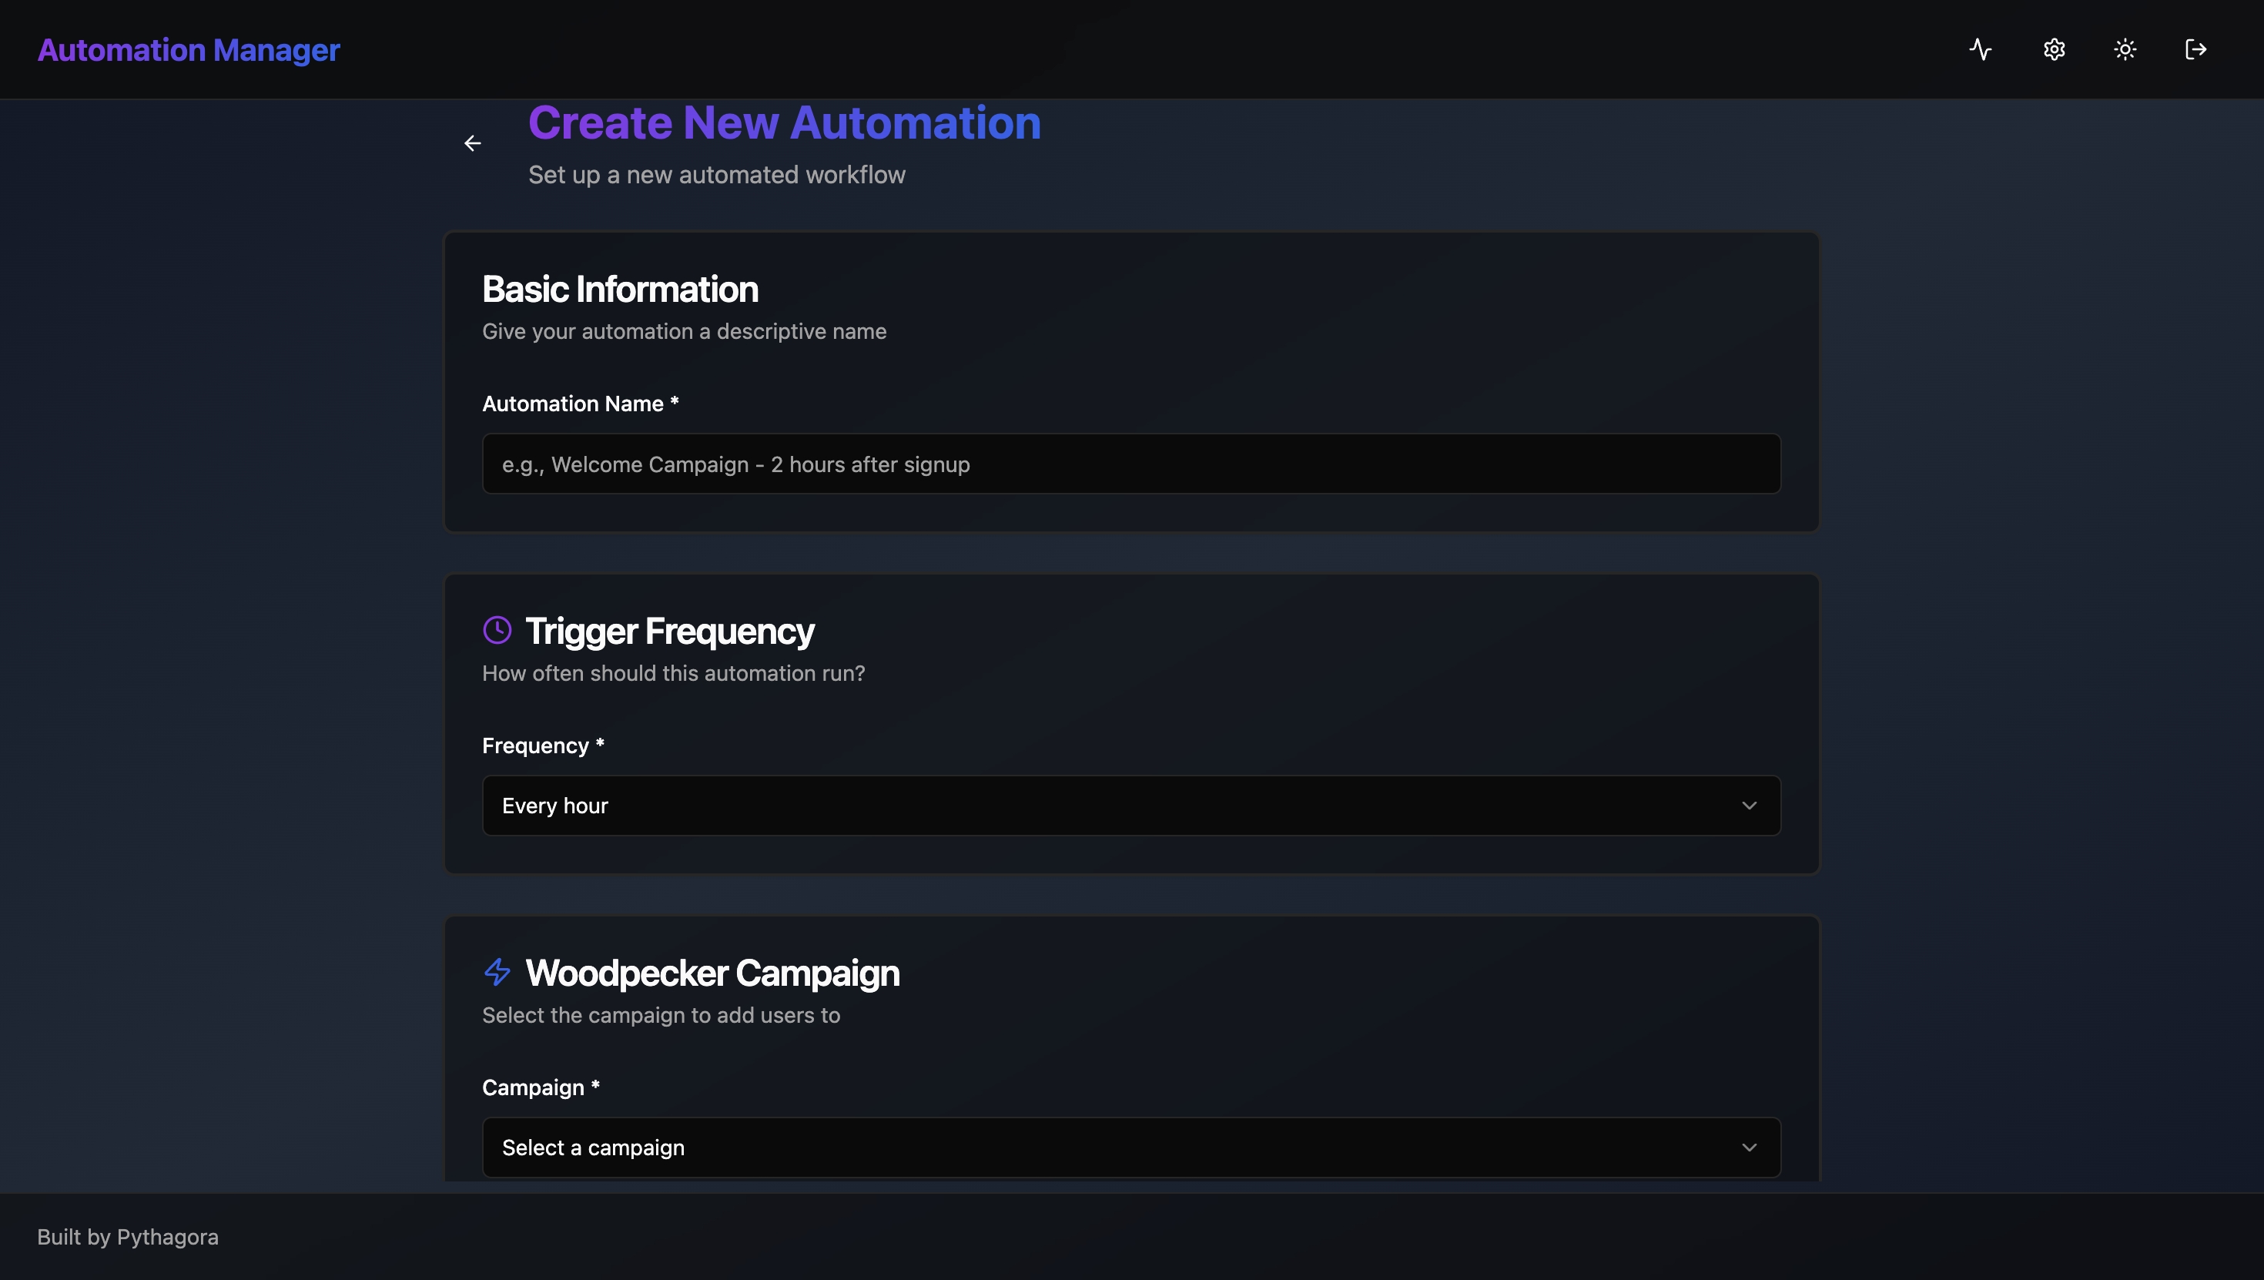The height and width of the screenshot is (1280, 2264).
Task: Select Automation Manager in the navigation bar
Action: [x=187, y=50]
